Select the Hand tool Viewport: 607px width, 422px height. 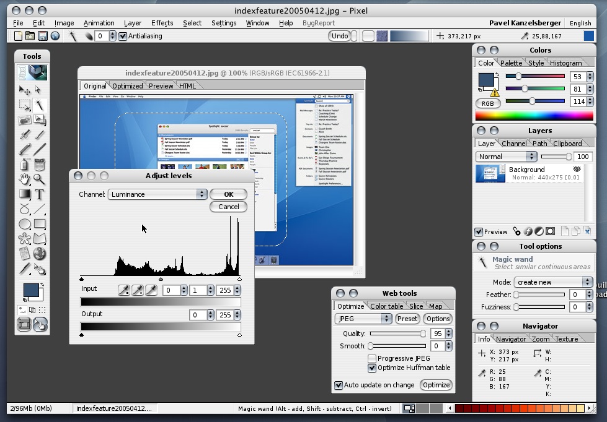pyautogui.click(x=24, y=179)
